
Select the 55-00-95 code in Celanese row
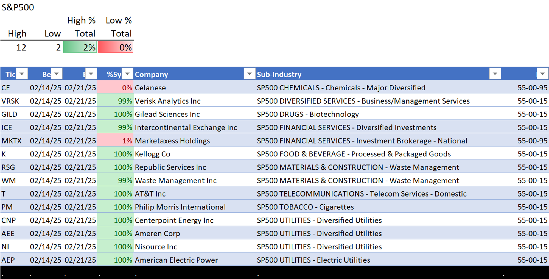[533, 88]
